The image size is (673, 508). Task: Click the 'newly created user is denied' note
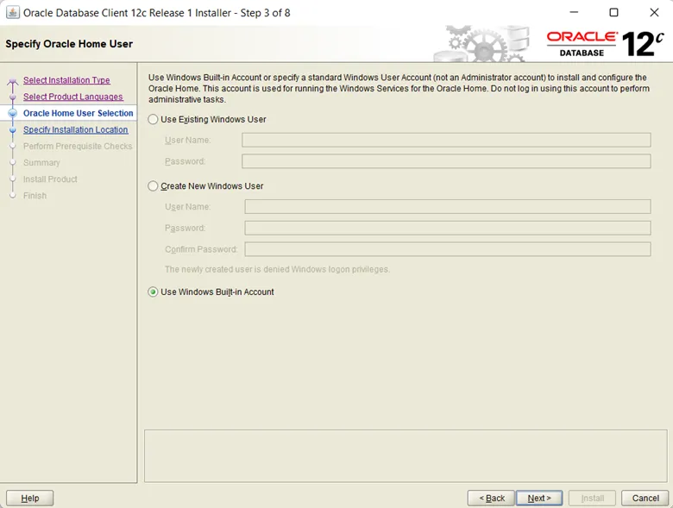tap(277, 269)
